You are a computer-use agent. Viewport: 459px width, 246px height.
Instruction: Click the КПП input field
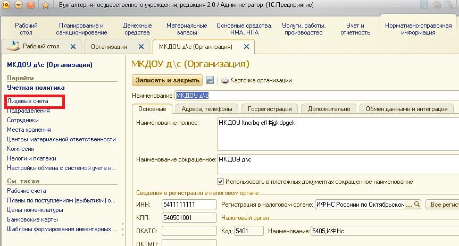189,218
